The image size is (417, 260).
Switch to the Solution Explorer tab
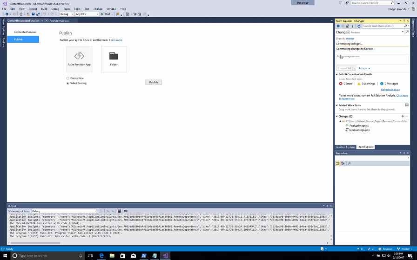click(x=345, y=147)
